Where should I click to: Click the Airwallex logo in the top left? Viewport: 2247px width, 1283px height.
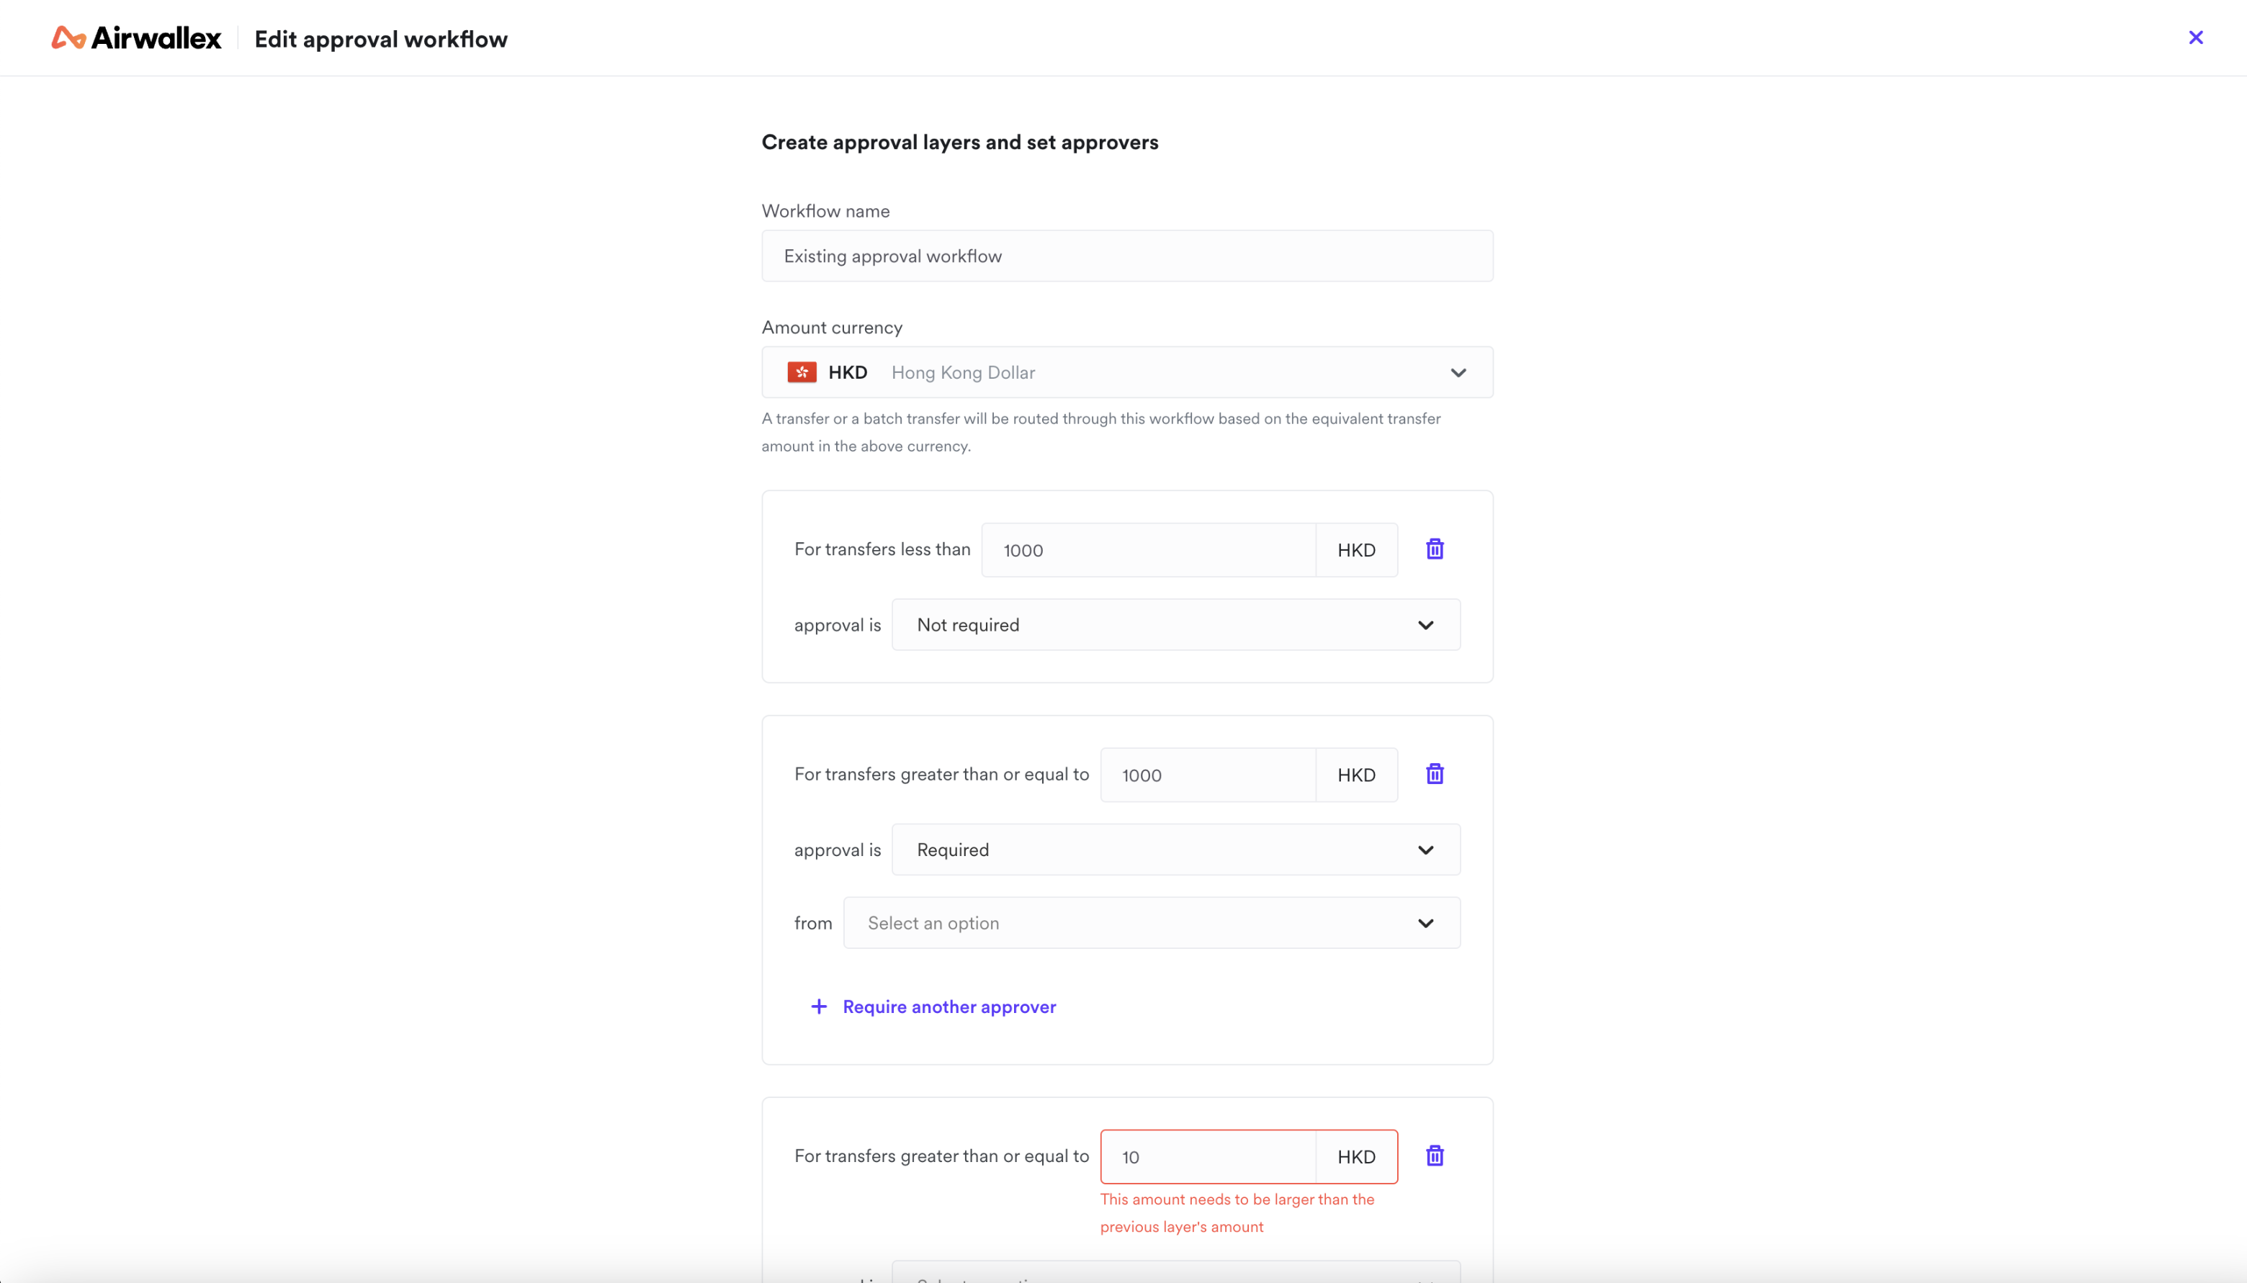[x=136, y=37]
